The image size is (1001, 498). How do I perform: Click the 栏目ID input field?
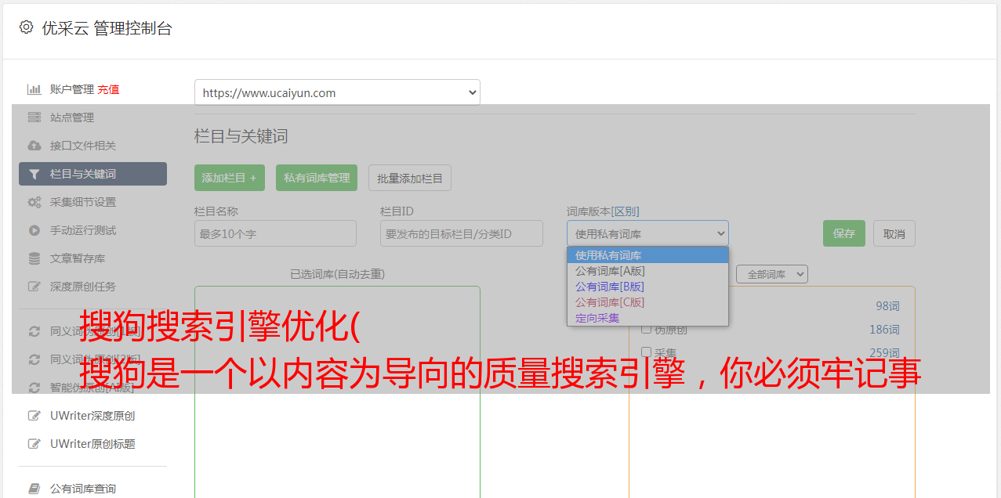click(462, 233)
